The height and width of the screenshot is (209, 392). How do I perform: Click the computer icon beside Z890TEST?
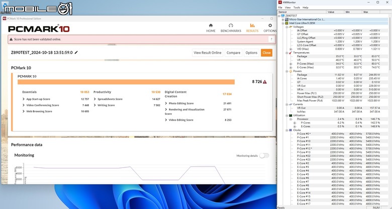[x=283, y=16]
